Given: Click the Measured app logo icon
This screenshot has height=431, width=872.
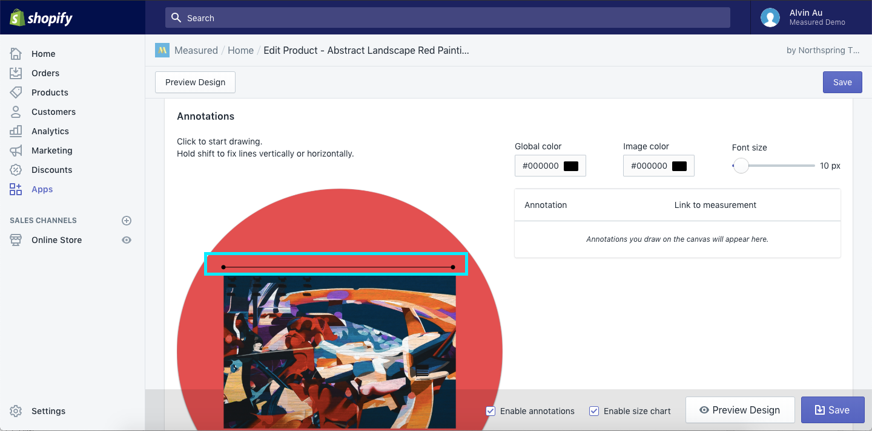Looking at the screenshot, I should [x=162, y=50].
